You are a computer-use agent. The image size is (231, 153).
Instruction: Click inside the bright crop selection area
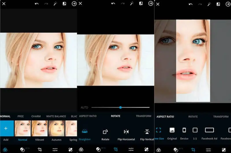coord(193,61)
